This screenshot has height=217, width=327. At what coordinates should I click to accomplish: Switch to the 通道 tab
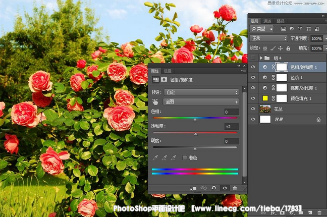pos(267,21)
